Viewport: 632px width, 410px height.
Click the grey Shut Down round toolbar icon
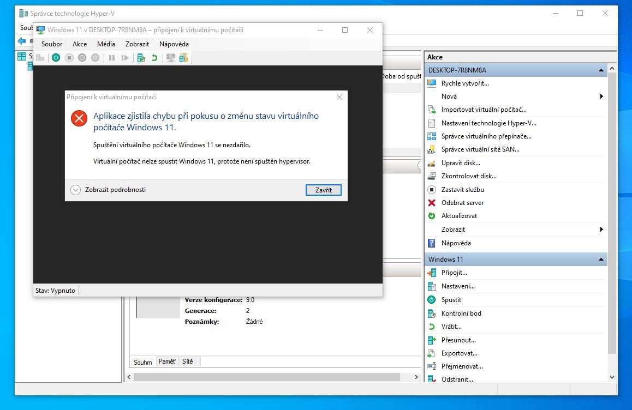[x=82, y=58]
